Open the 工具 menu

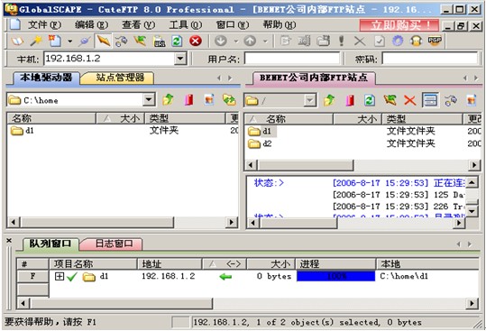tap(186, 24)
